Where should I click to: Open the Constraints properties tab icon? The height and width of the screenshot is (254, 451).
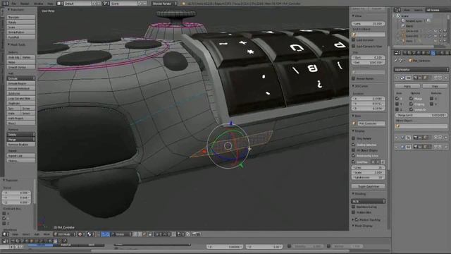tap(428, 53)
